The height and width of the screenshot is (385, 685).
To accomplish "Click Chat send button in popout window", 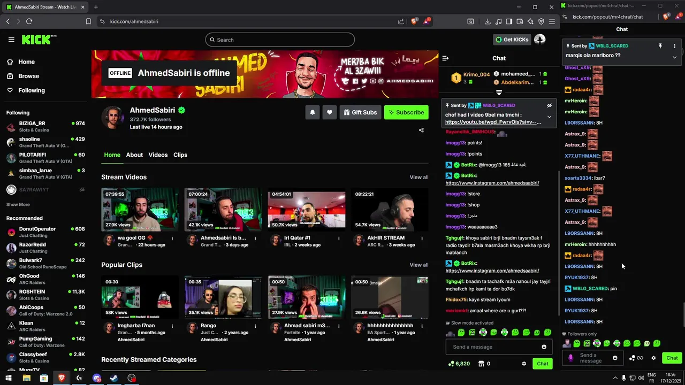I will (672, 358).
